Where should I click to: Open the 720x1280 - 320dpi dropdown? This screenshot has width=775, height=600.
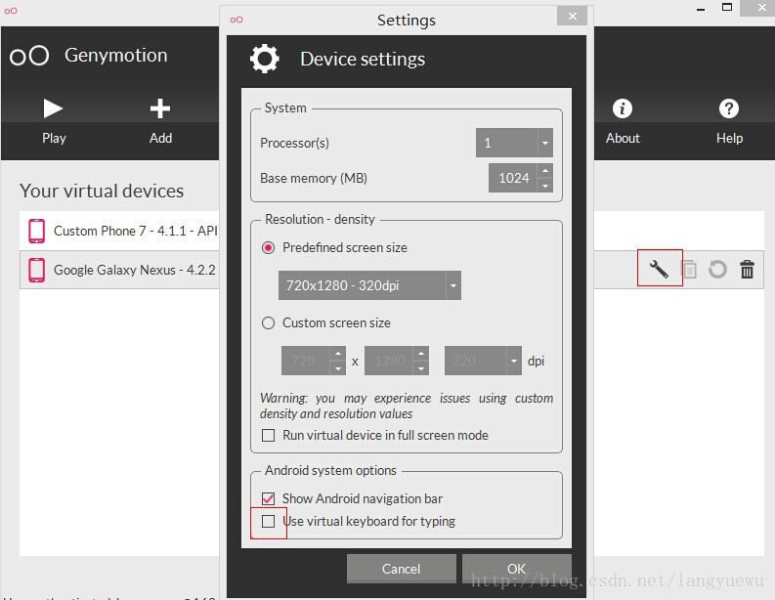[369, 285]
